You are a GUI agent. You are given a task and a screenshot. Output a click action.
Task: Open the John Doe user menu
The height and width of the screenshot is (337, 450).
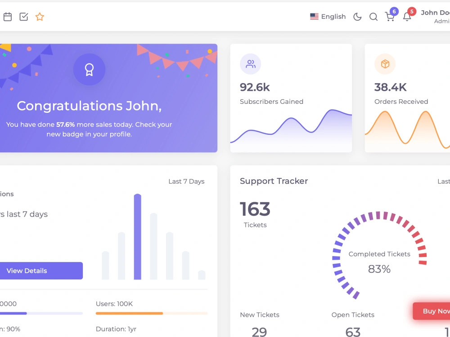pyautogui.click(x=435, y=17)
